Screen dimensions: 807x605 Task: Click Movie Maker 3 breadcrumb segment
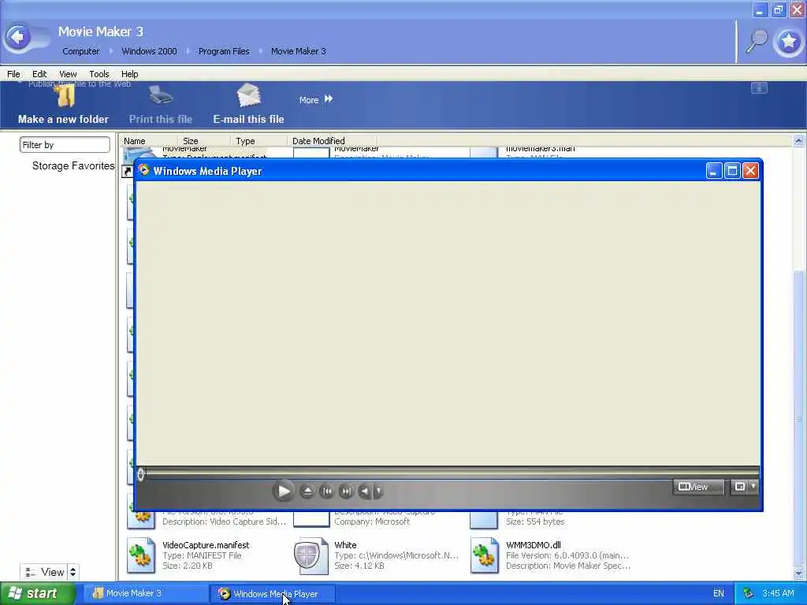[299, 51]
